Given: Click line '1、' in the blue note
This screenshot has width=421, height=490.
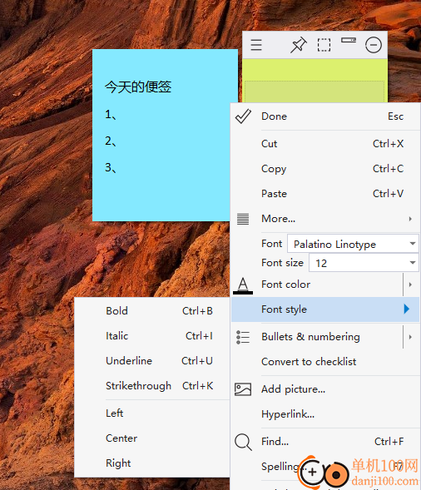Looking at the screenshot, I should tap(111, 115).
